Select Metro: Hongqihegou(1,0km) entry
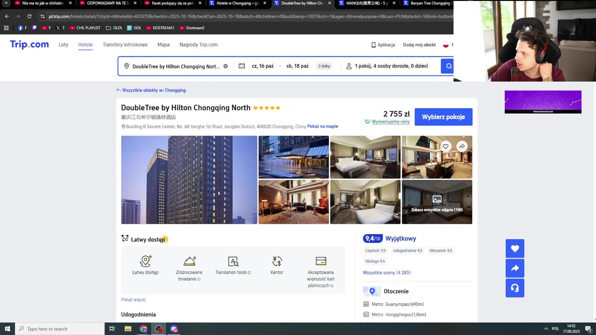Viewport: 596px width, 335px height. (399, 315)
